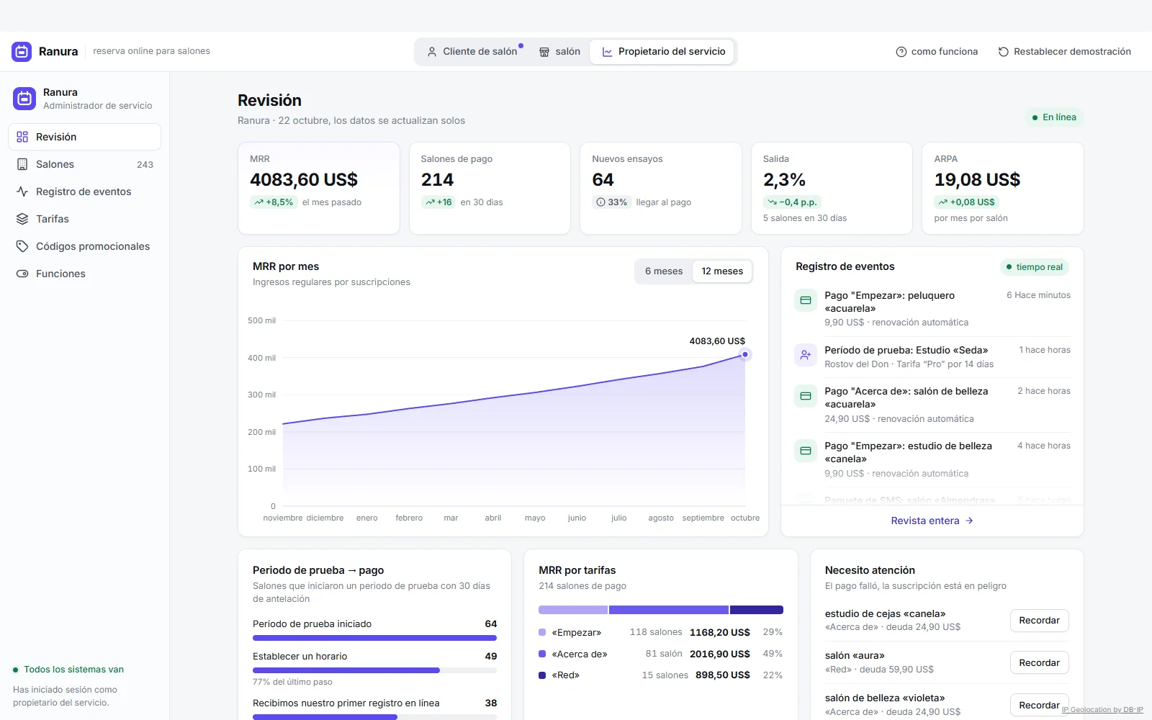Click the card icon for estudio de belleza «canela»
This screenshot has width=1152, height=720.
[x=806, y=451]
